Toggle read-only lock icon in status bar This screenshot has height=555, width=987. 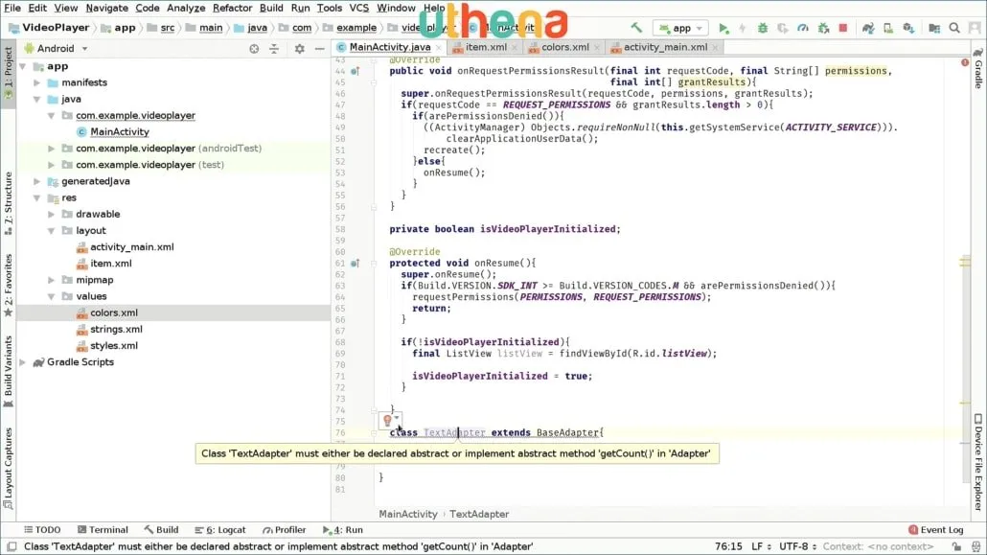956,546
